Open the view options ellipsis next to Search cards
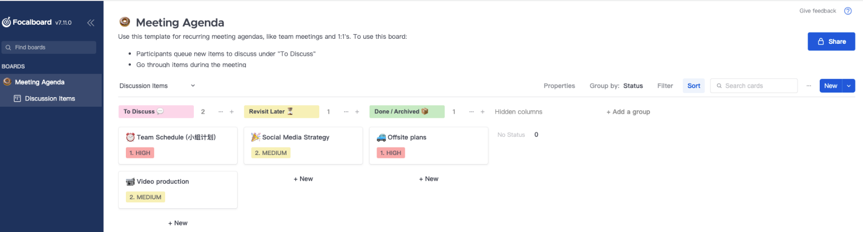863x232 pixels. coord(809,86)
